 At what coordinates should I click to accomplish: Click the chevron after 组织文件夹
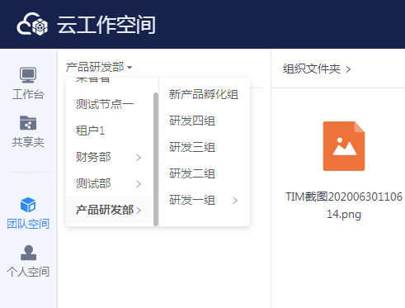[x=348, y=69]
